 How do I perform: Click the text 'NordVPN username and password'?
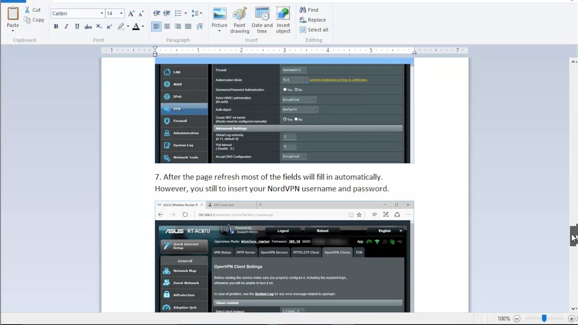328,189
